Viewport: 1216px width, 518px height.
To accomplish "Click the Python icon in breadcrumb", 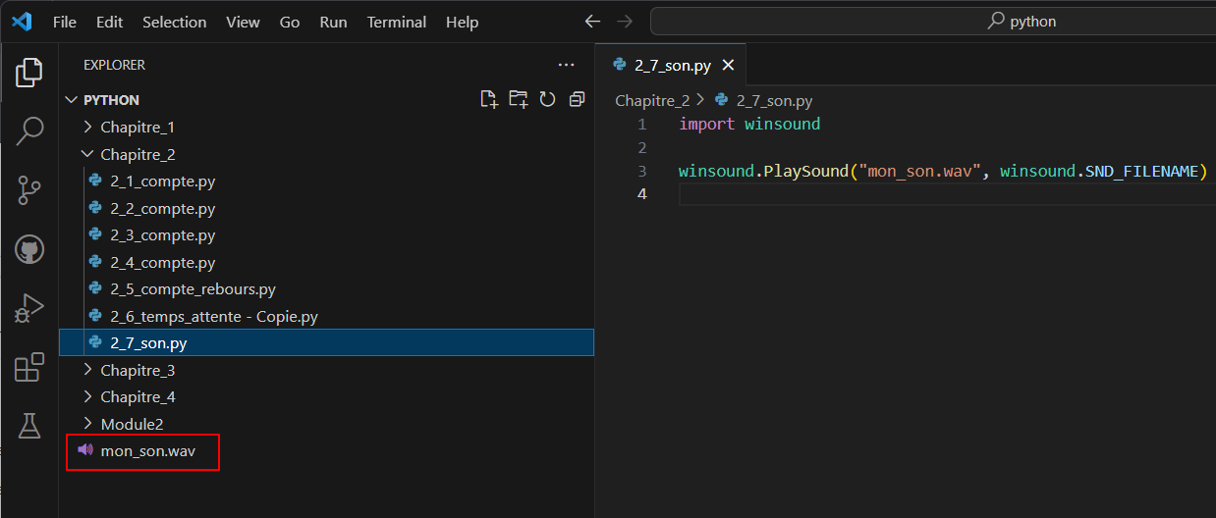I will (x=722, y=100).
